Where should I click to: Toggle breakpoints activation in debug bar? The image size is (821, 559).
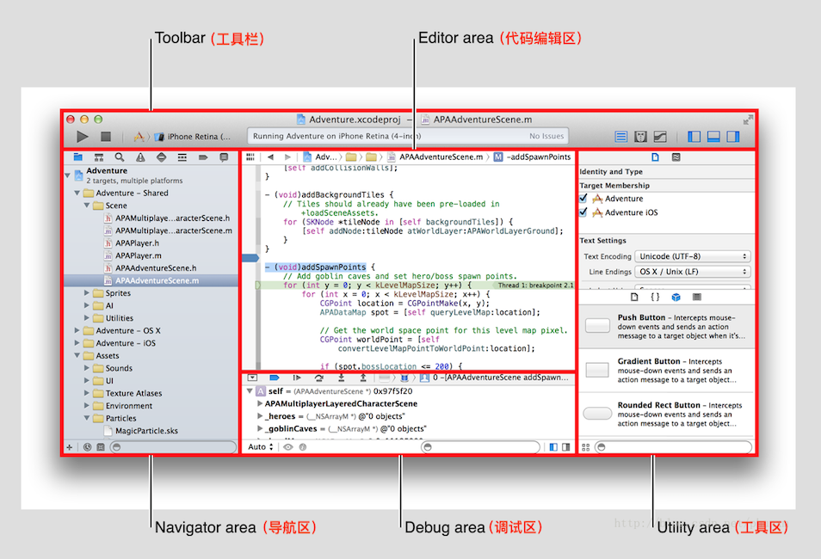coord(275,378)
